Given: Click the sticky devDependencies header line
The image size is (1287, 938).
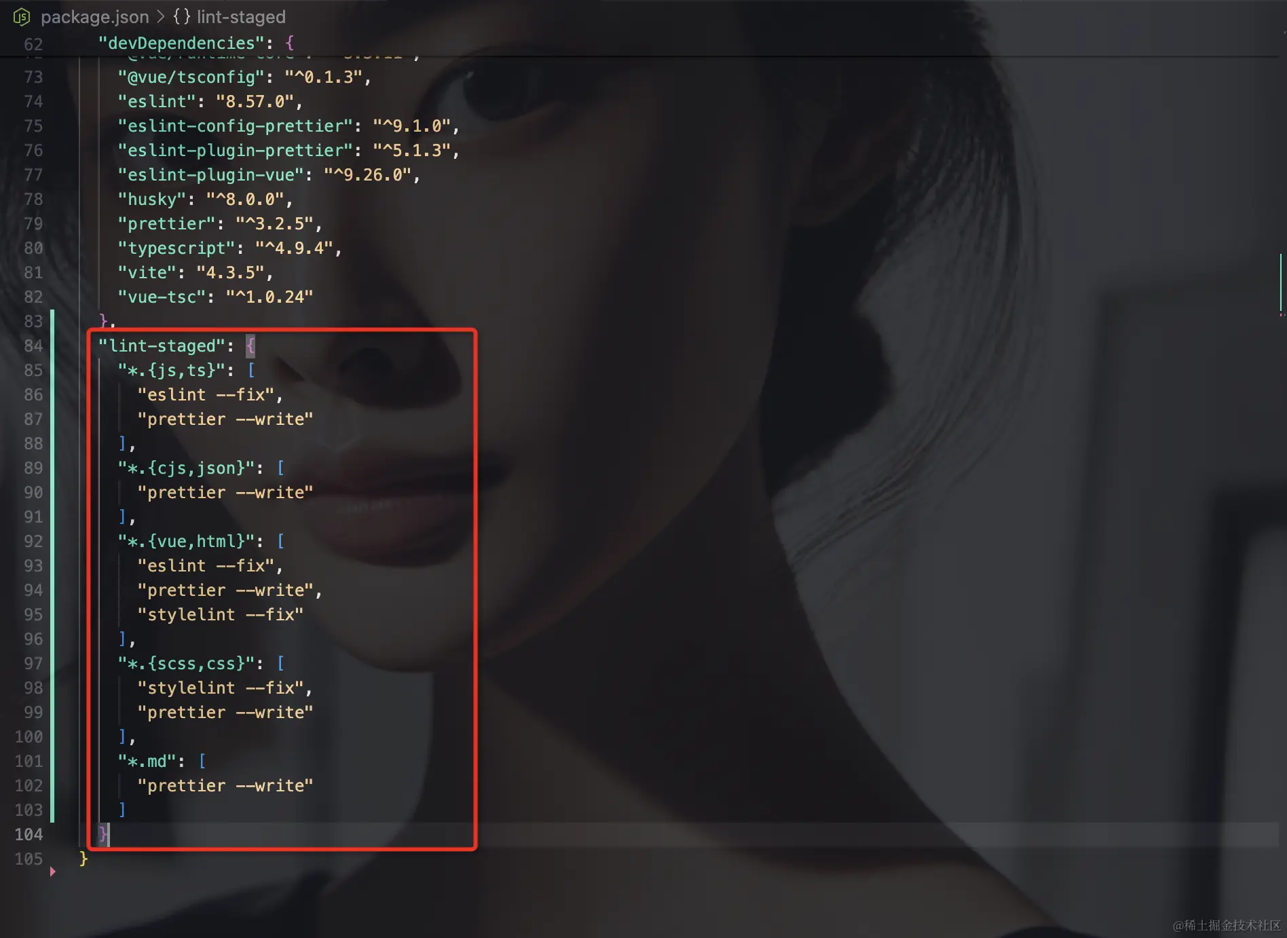Looking at the screenshot, I should click(643, 43).
